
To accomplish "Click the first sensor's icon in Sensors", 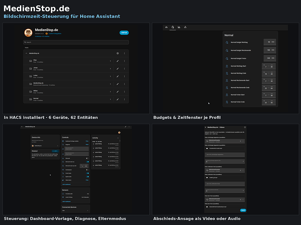I will [x=63, y=194].
